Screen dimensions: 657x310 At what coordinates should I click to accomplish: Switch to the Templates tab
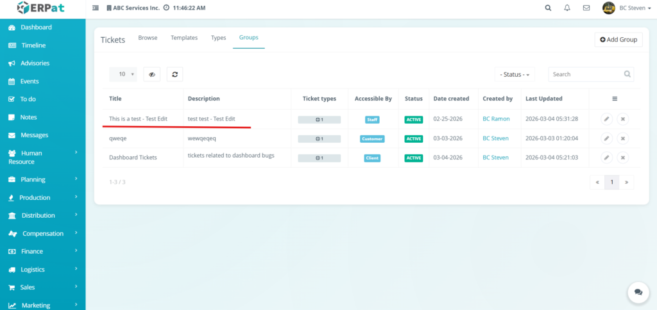184,38
